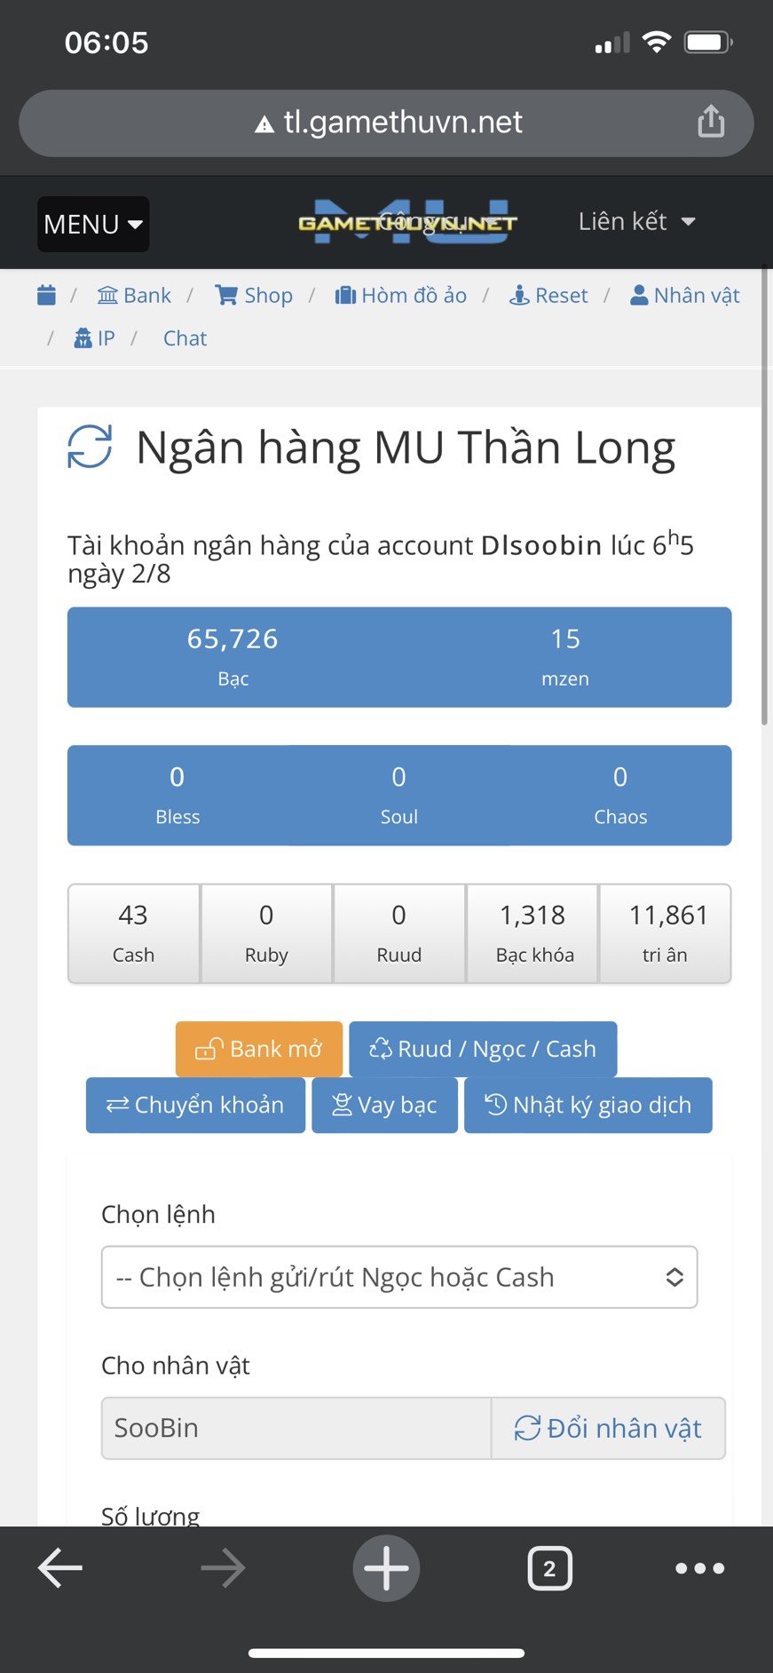Click the refresh icon beside Ngân hàng title
773x1673 pixels.
point(90,446)
